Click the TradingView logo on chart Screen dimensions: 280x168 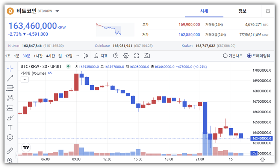(x=26, y=147)
